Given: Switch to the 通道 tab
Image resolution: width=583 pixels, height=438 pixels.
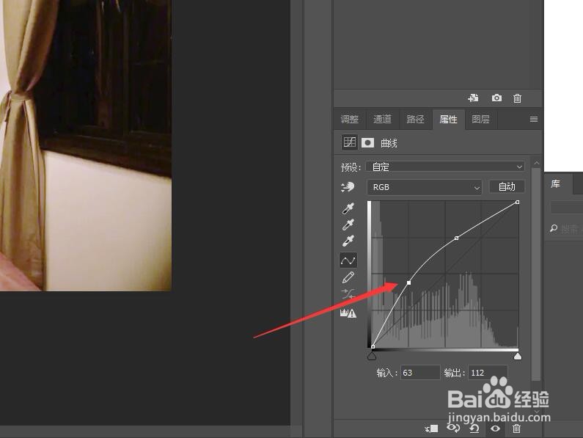Looking at the screenshot, I should click(382, 119).
